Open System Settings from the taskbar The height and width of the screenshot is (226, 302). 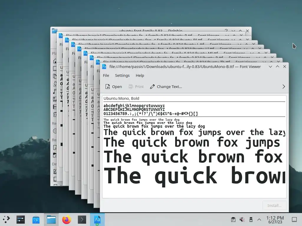[20, 220]
